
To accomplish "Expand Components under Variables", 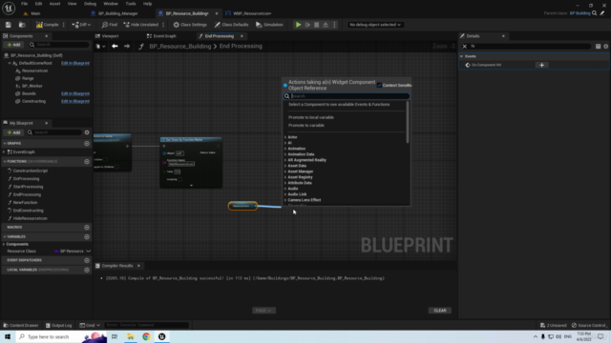I will pyautogui.click(x=4, y=244).
